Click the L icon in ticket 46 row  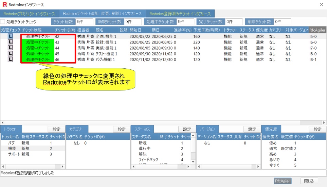(10, 59)
